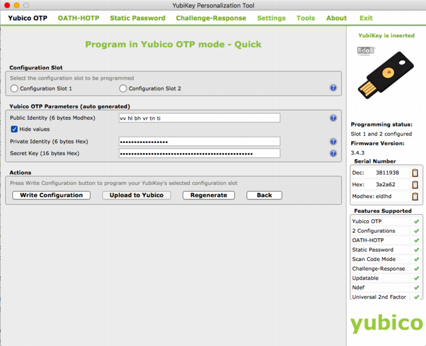Open help for Configuration Slot
Viewport: 426px width, 346px height.
point(333,88)
